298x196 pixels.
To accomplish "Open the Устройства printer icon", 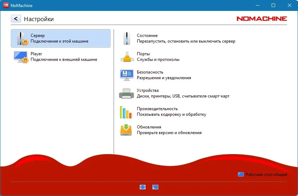I will click(126, 93).
